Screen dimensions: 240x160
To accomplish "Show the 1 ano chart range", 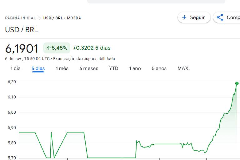I will click(135, 68).
